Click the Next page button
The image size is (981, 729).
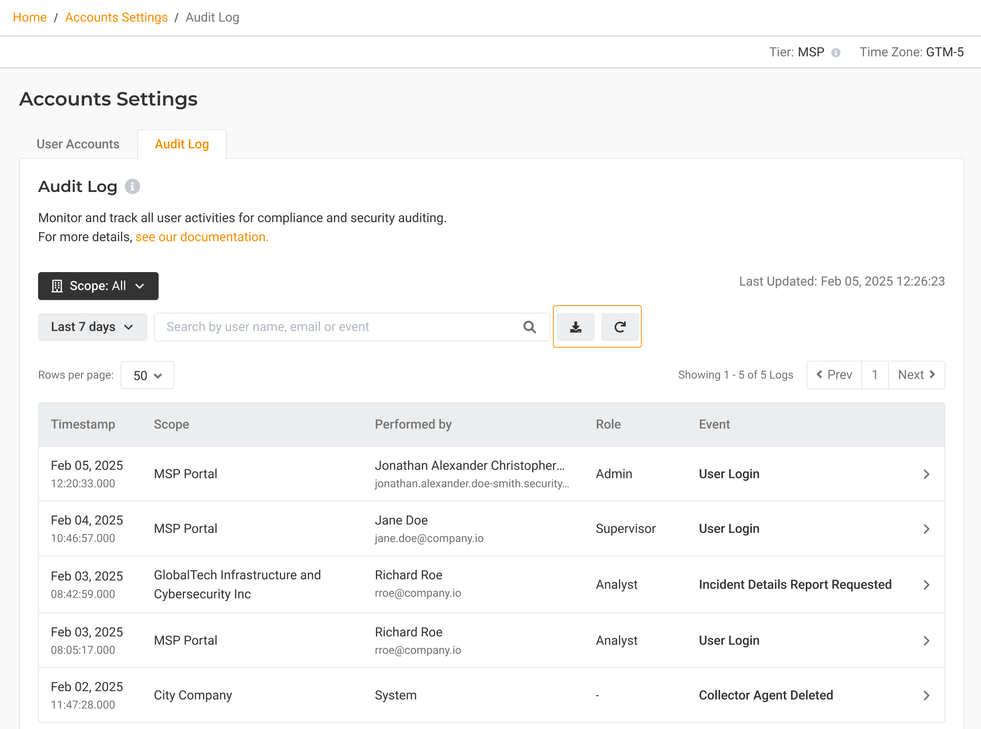tap(916, 375)
